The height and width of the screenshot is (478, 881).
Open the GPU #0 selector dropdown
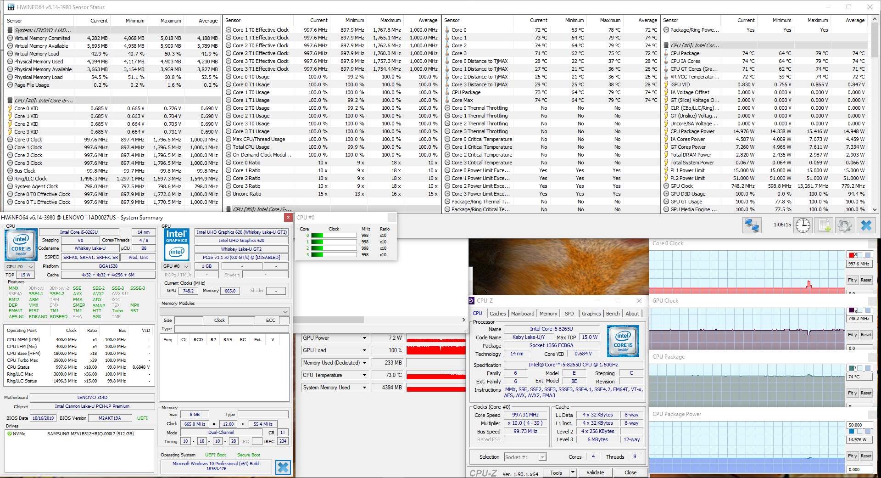(176, 266)
